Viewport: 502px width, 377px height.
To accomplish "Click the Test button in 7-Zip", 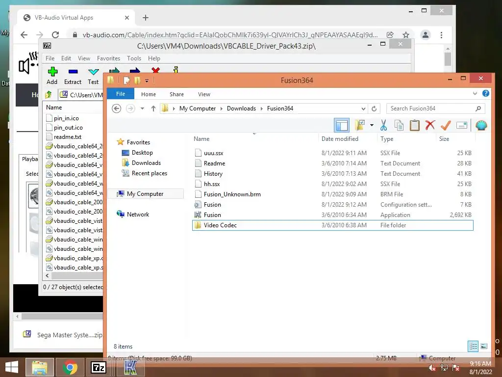I will 93,76.
